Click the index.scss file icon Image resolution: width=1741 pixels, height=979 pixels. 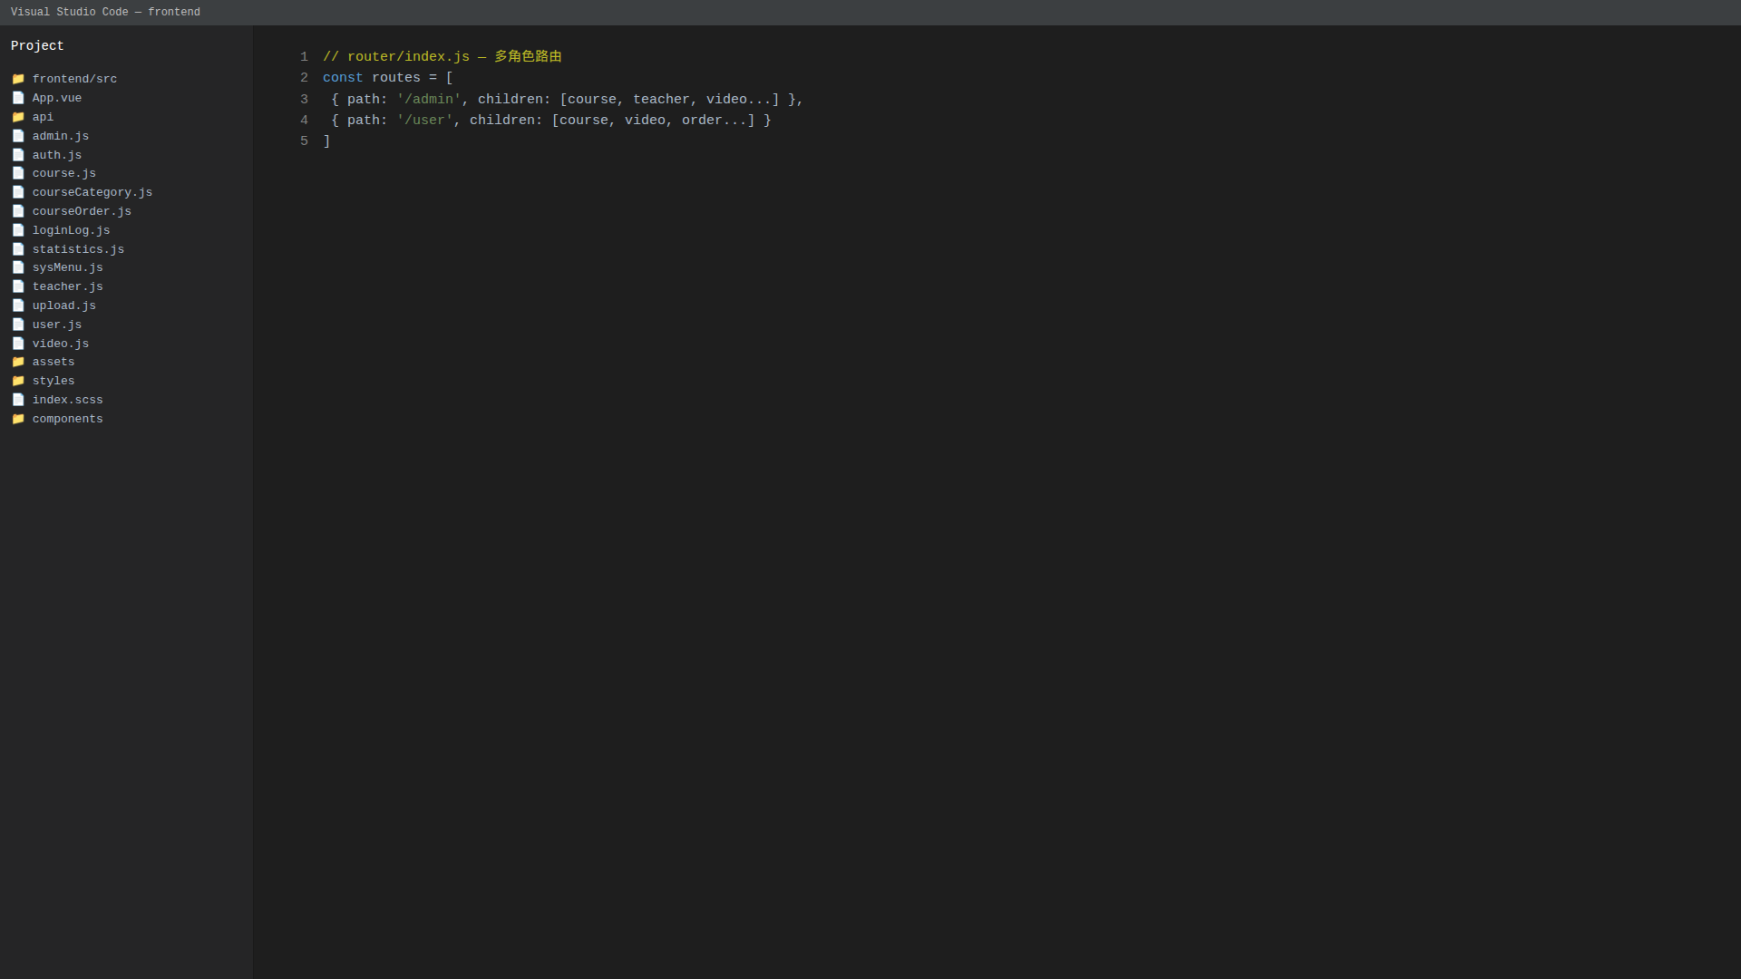tap(18, 400)
